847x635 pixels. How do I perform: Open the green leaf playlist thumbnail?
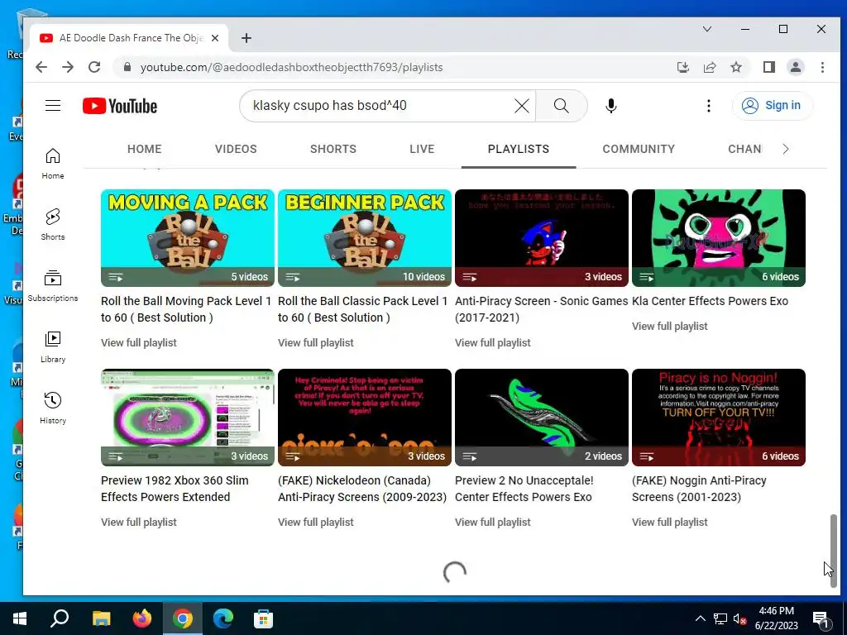click(542, 418)
